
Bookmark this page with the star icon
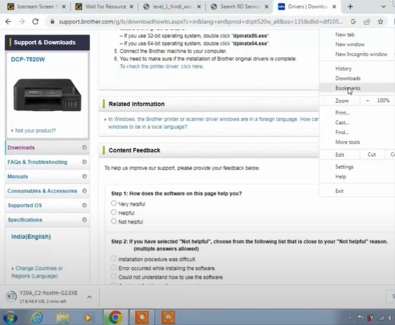[x=380, y=21]
